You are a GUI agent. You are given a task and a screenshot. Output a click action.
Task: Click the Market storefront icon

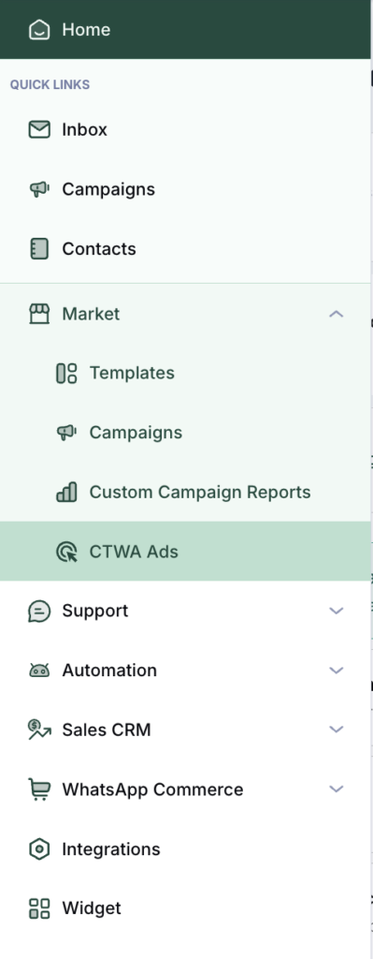coord(39,314)
